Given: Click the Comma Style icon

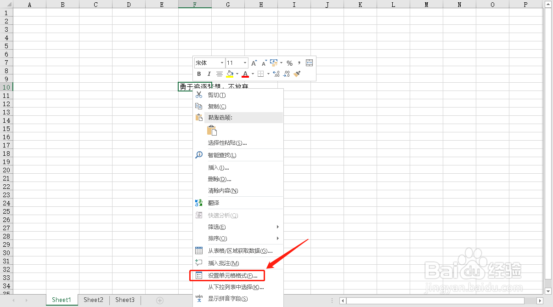Looking at the screenshot, I should tap(299, 63).
